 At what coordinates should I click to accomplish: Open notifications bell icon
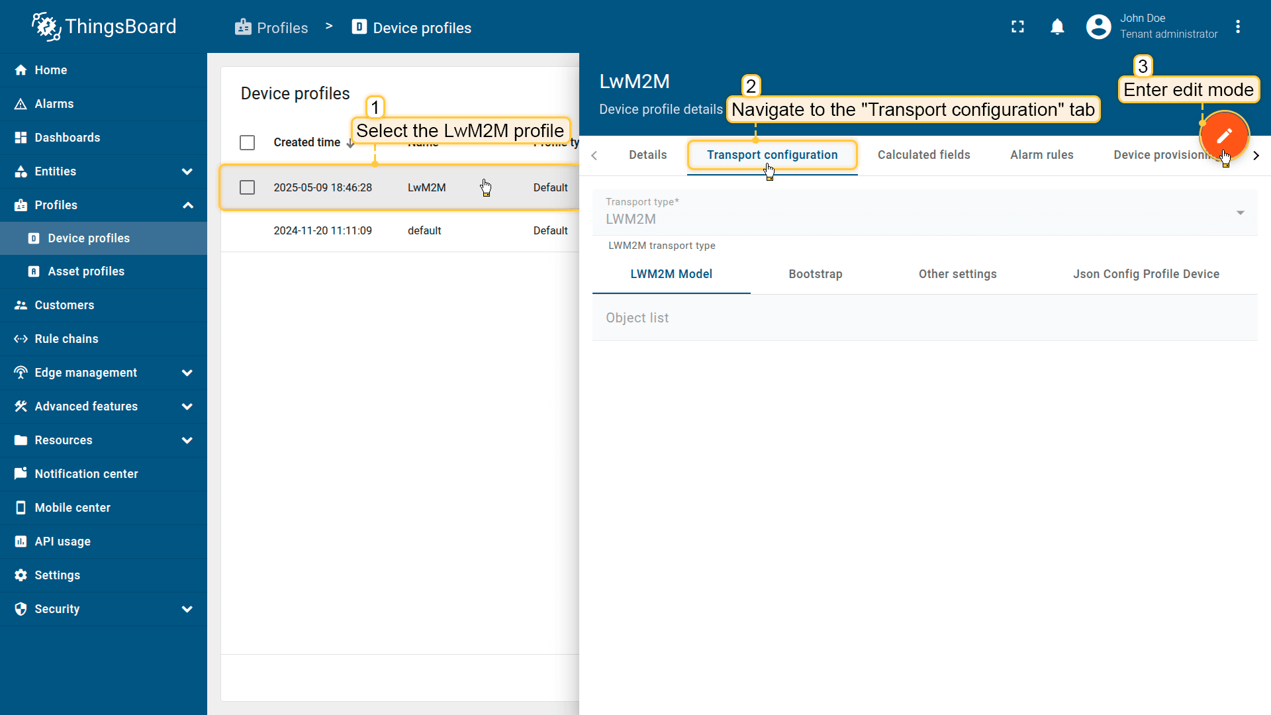point(1057,27)
